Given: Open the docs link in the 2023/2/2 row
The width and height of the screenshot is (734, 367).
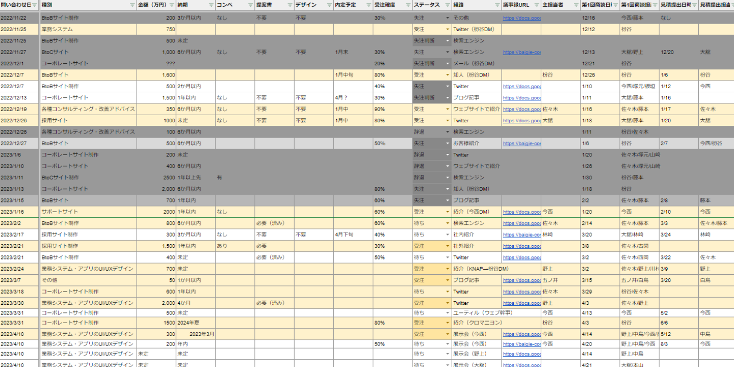Looking at the screenshot, I should (x=521, y=223).
